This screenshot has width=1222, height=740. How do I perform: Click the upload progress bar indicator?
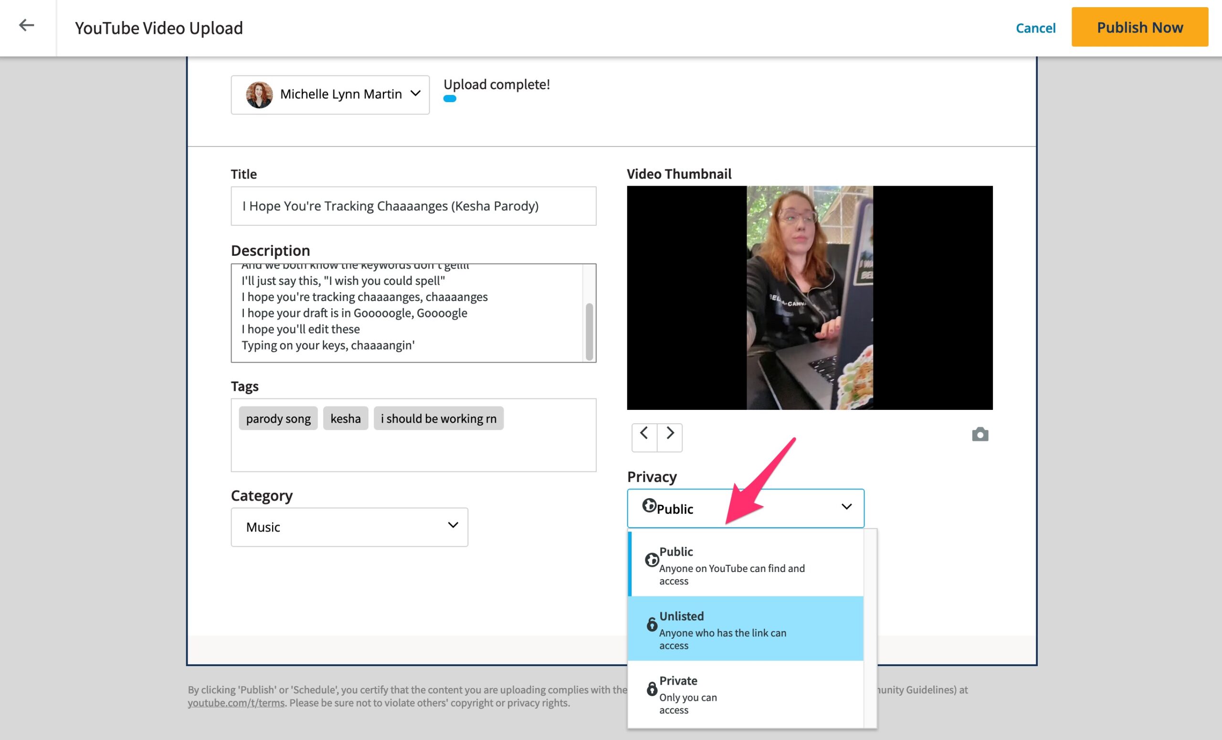(449, 99)
